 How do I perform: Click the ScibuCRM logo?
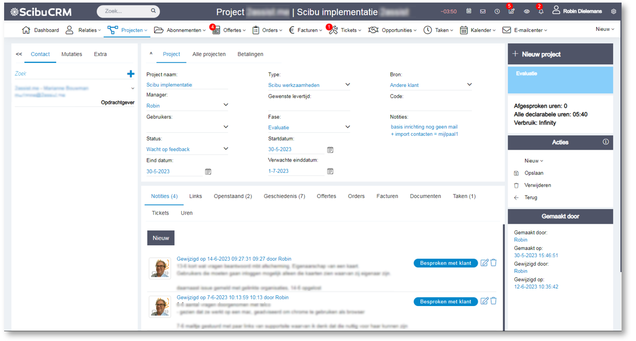[41, 11]
